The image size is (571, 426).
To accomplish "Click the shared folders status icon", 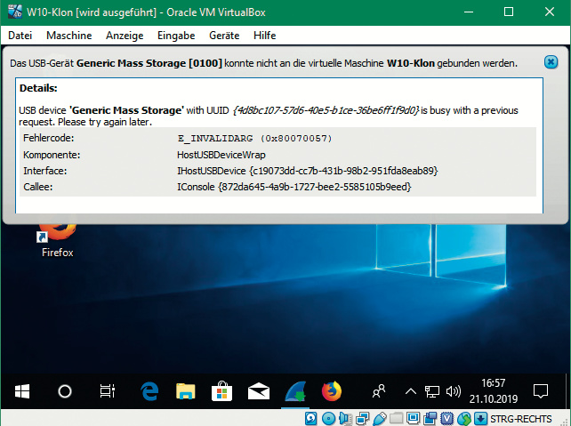I will pyautogui.click(x=397, y=417).
